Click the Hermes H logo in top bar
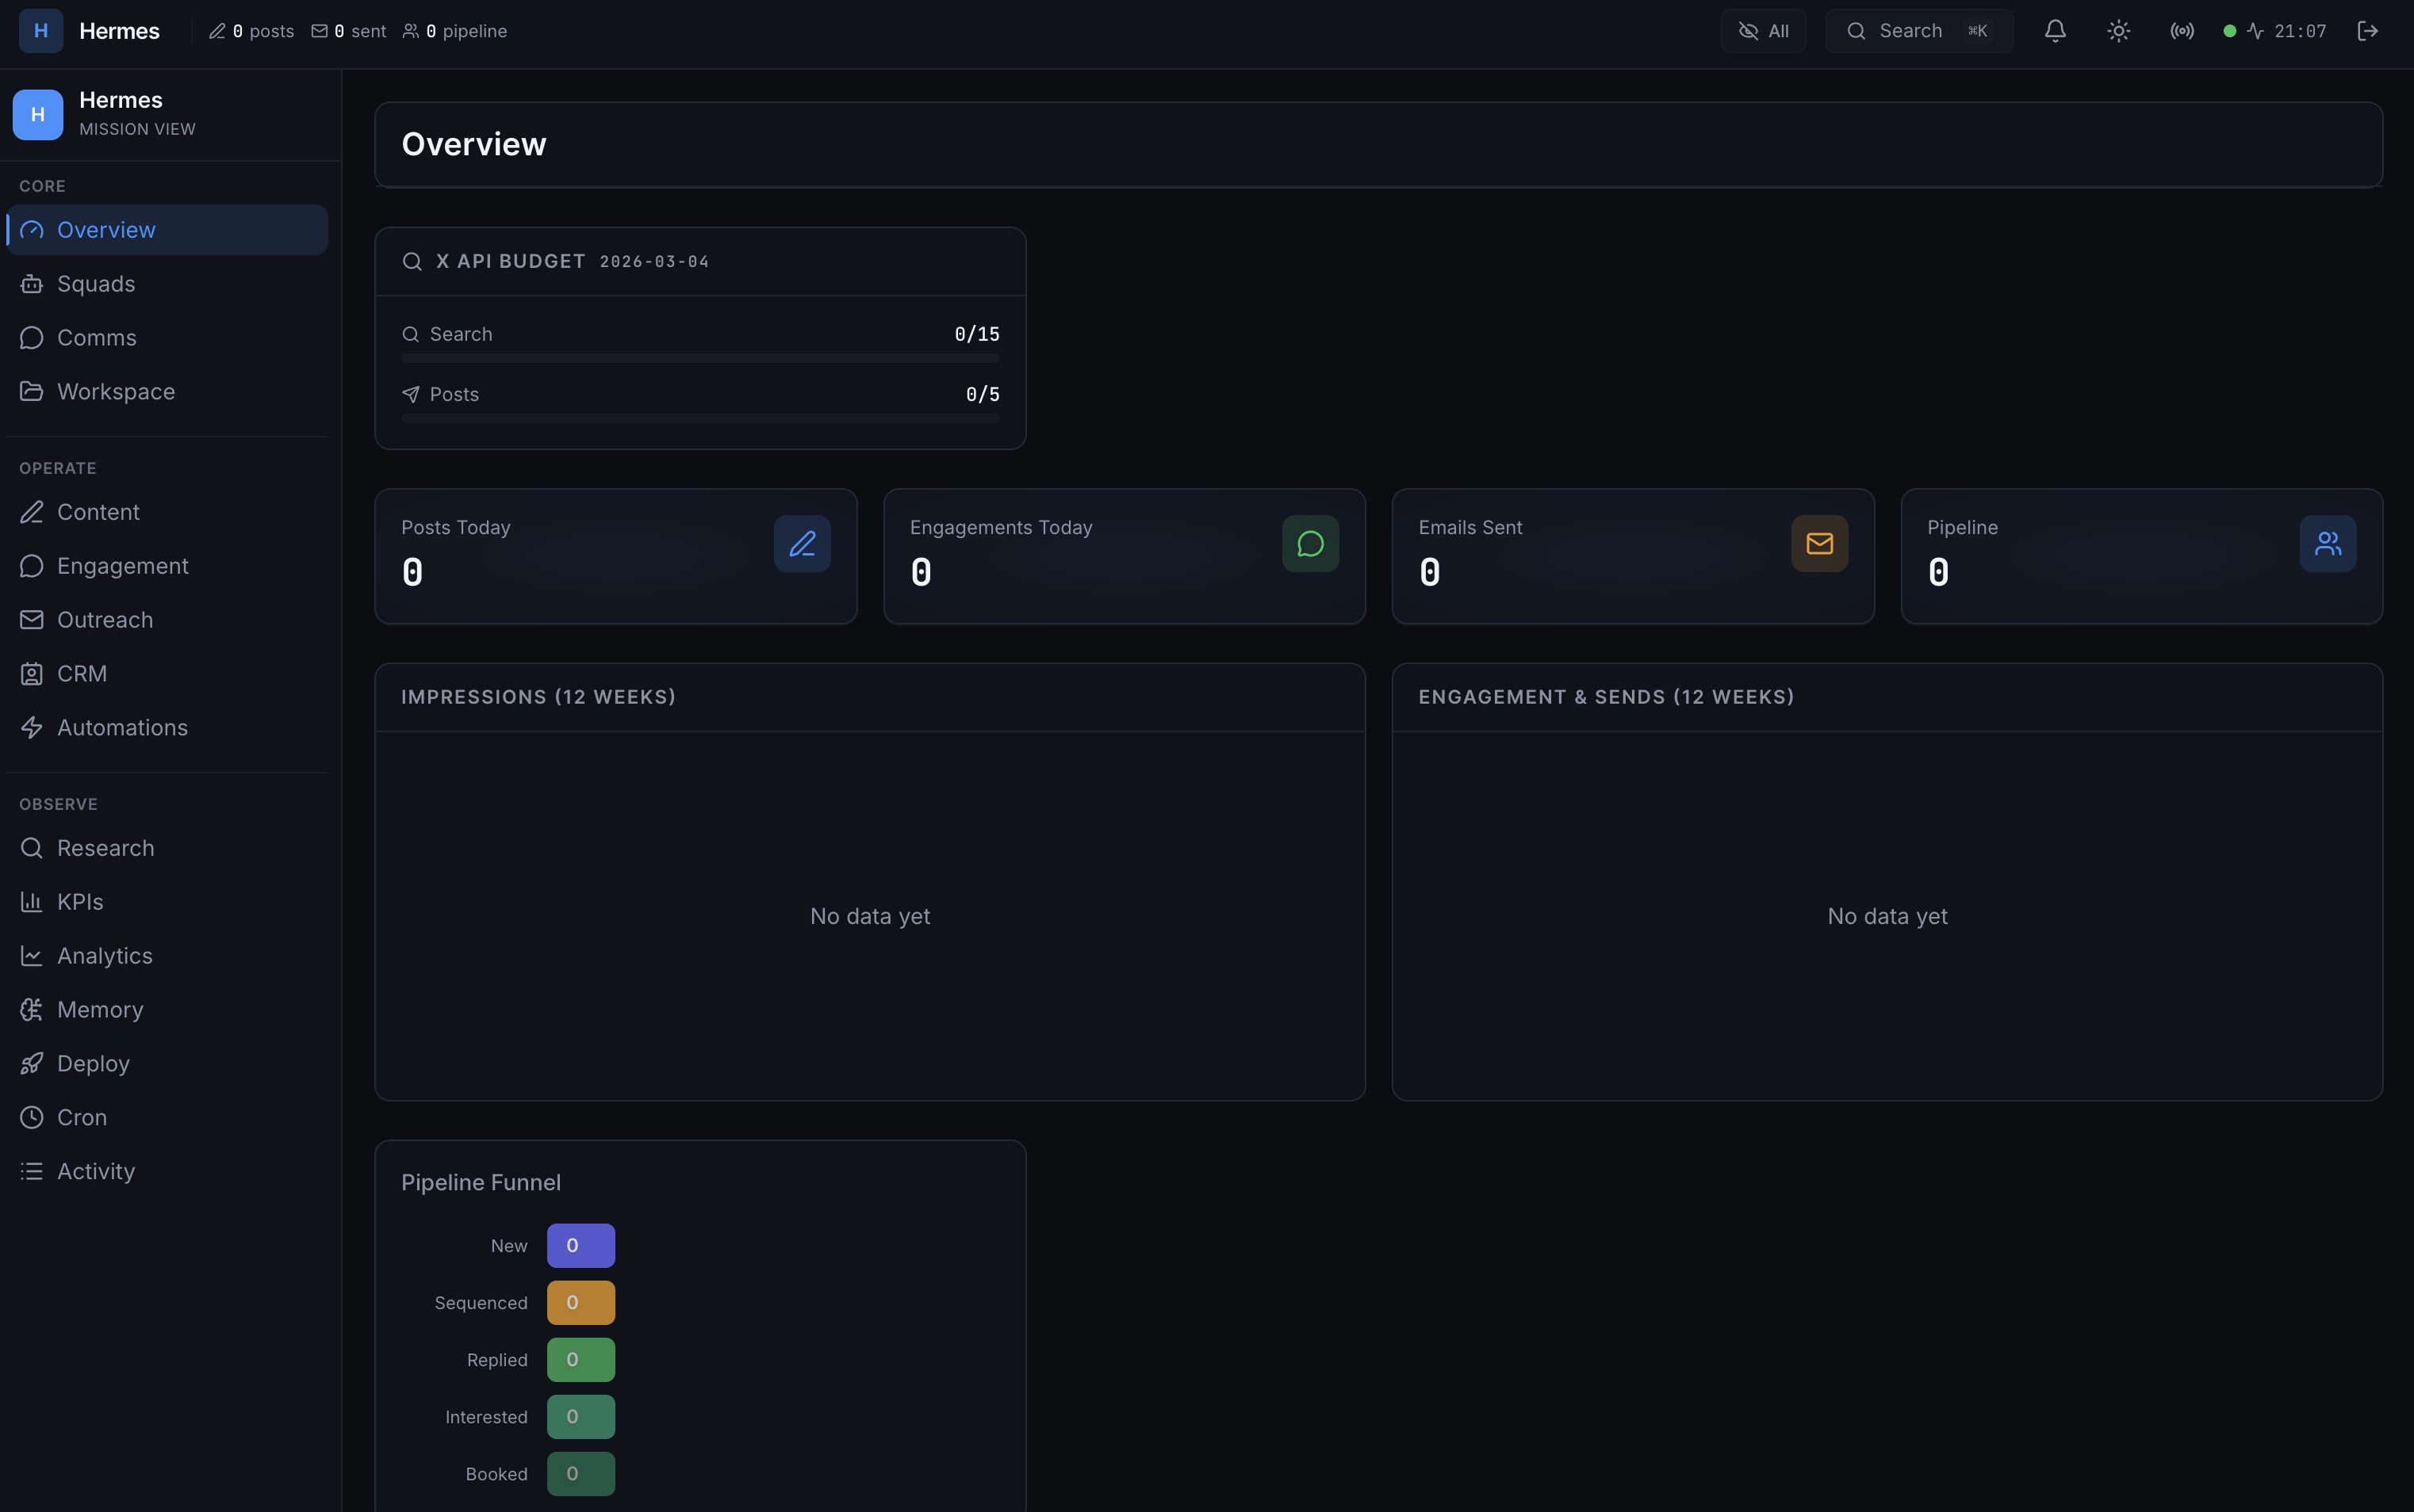This screenshot has width=2414, height=1512. (41, 31)
